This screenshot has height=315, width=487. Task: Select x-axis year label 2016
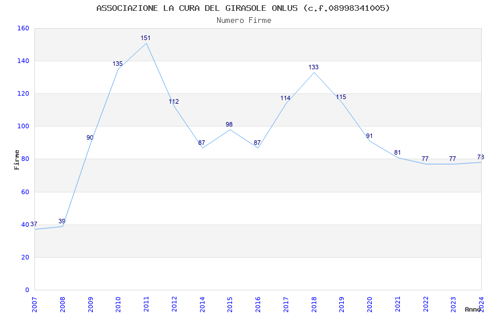click(258, 305)
